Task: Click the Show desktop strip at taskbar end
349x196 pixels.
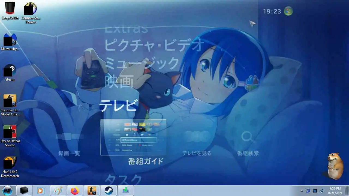Action: [x=347, y=191]
